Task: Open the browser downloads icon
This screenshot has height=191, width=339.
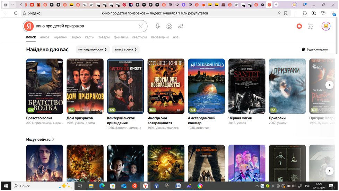Action: tap(333, 13)
